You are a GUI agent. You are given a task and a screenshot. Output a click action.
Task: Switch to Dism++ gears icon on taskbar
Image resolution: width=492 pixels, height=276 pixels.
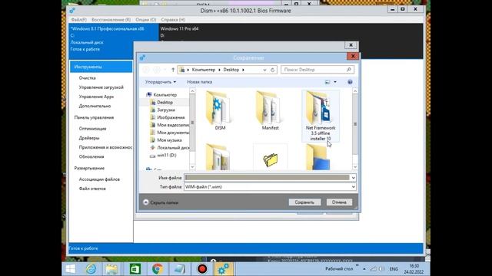[x=224, y=269]
